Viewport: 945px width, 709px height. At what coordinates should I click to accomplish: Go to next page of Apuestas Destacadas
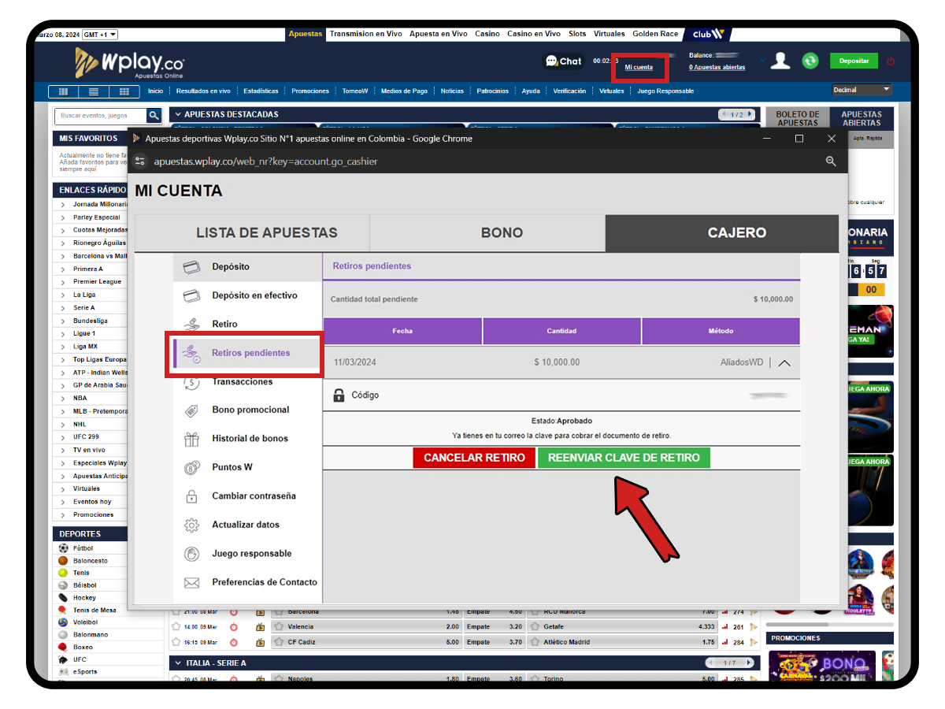(x=750, y=115)
